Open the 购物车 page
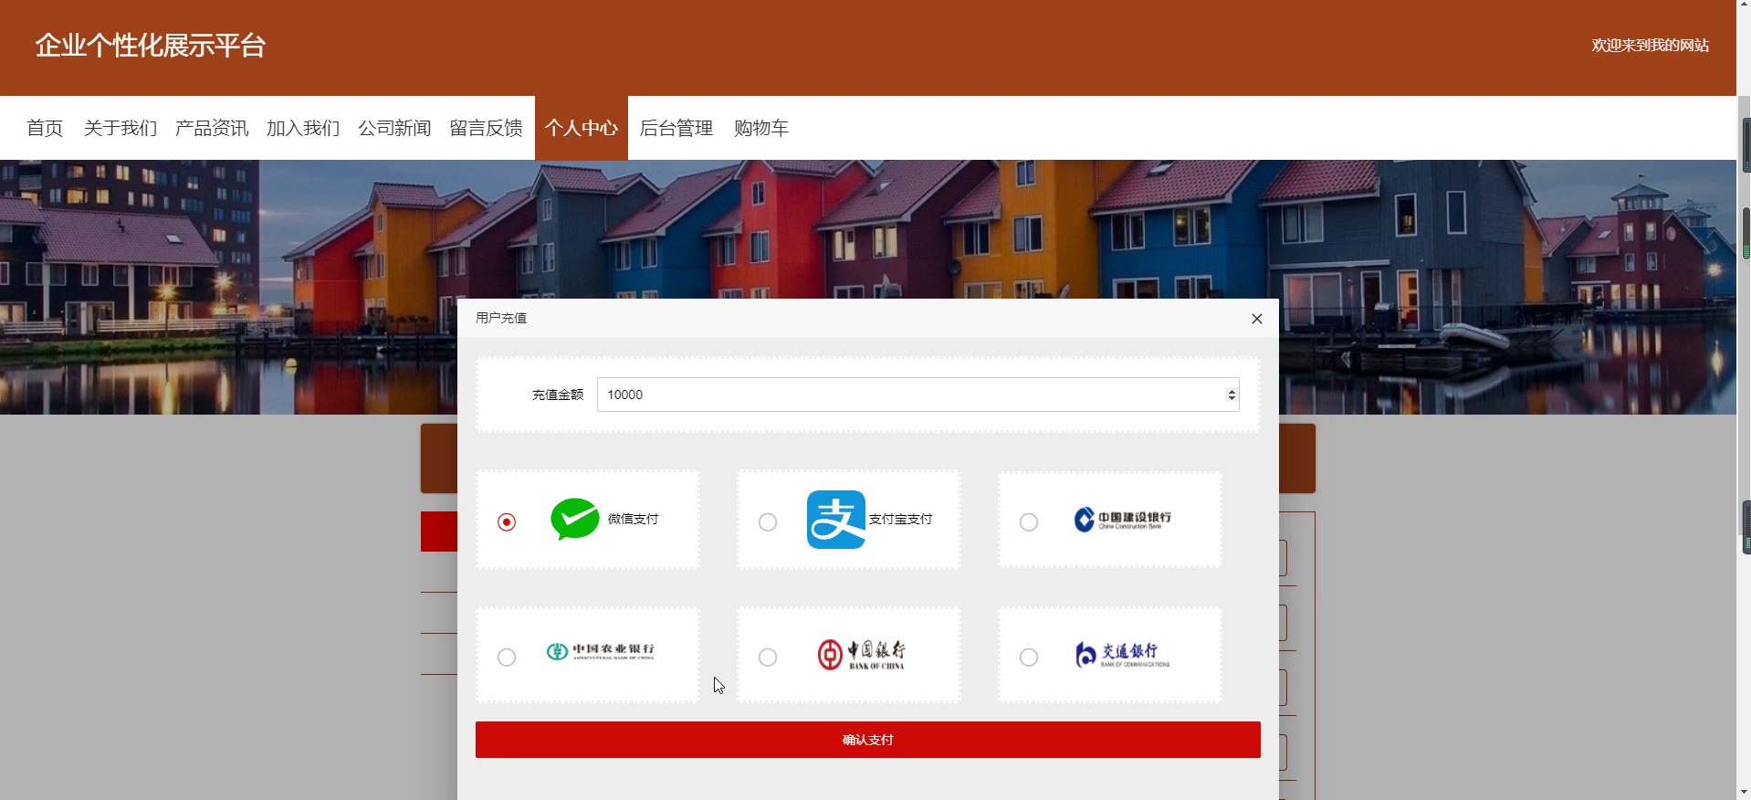Viewport: 1751px width, 800px height. tap(761, 128)
